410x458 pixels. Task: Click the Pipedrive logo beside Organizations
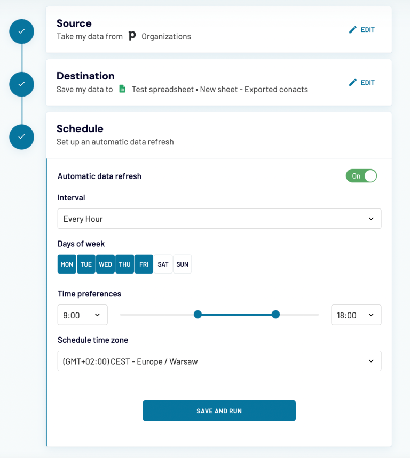132,36
